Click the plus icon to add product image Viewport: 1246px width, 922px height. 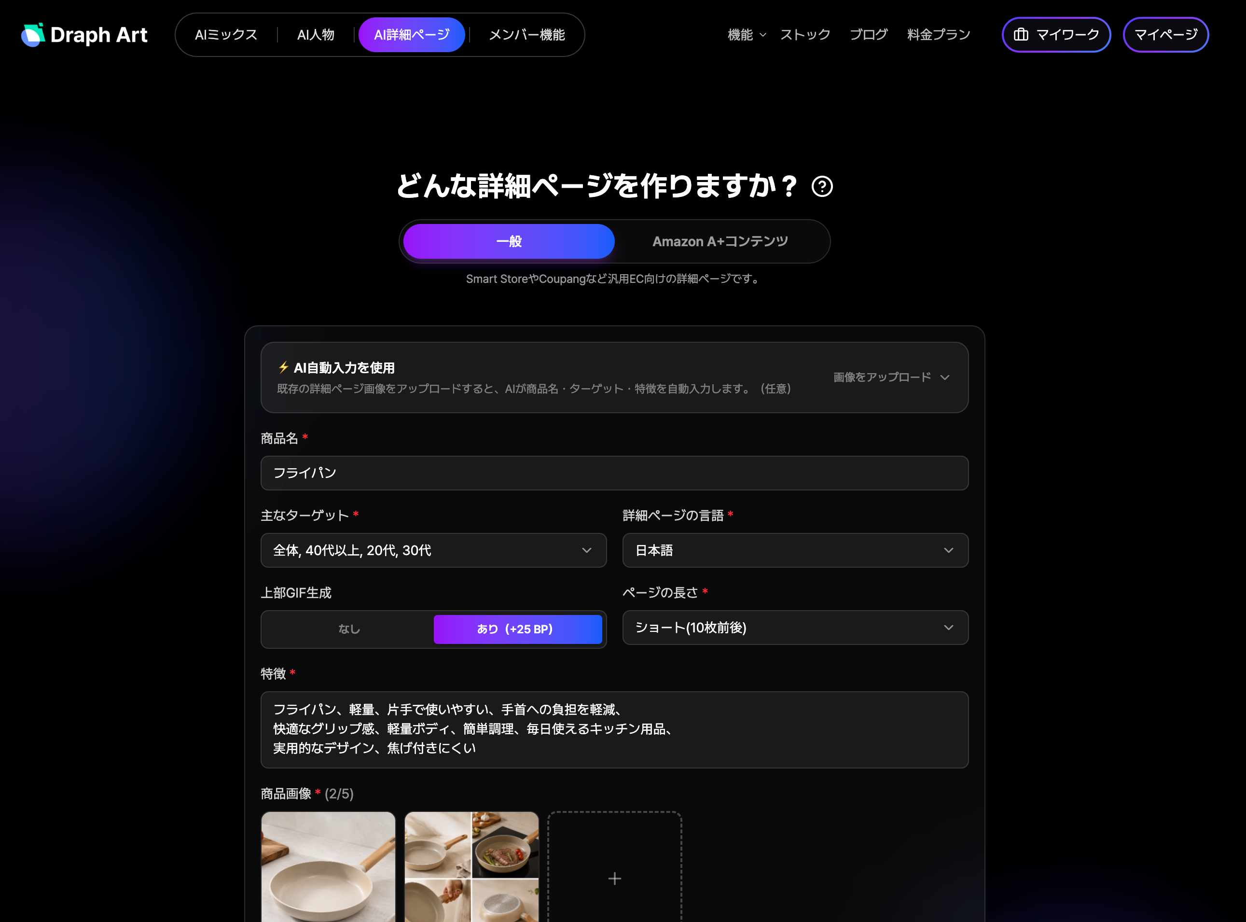614,878
